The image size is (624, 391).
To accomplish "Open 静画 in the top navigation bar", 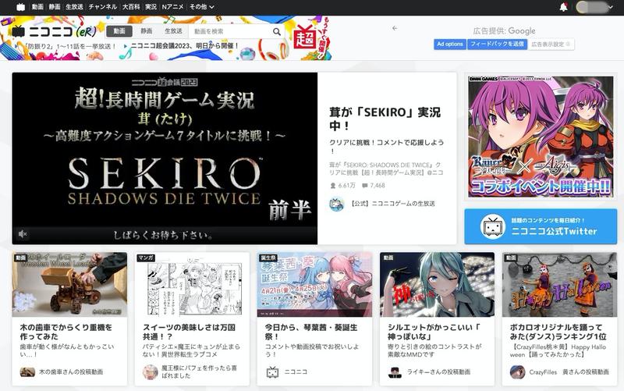I will [55, 7].
